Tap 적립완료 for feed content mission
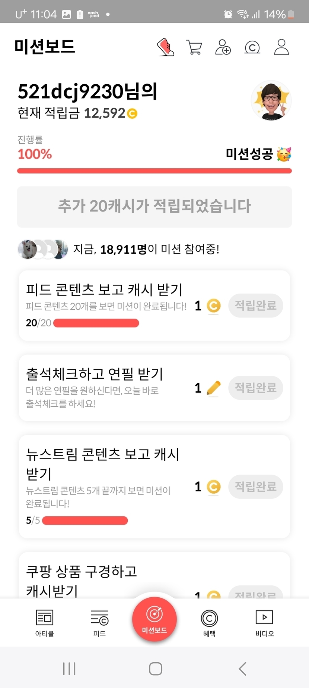This screenshot has height=688, width=309. pos(255,306)
